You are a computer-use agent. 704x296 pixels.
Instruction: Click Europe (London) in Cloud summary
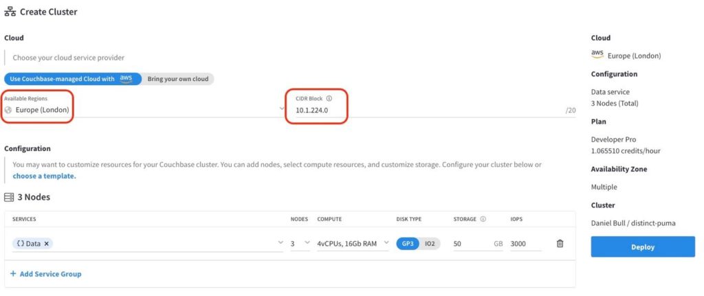[634, 56]
